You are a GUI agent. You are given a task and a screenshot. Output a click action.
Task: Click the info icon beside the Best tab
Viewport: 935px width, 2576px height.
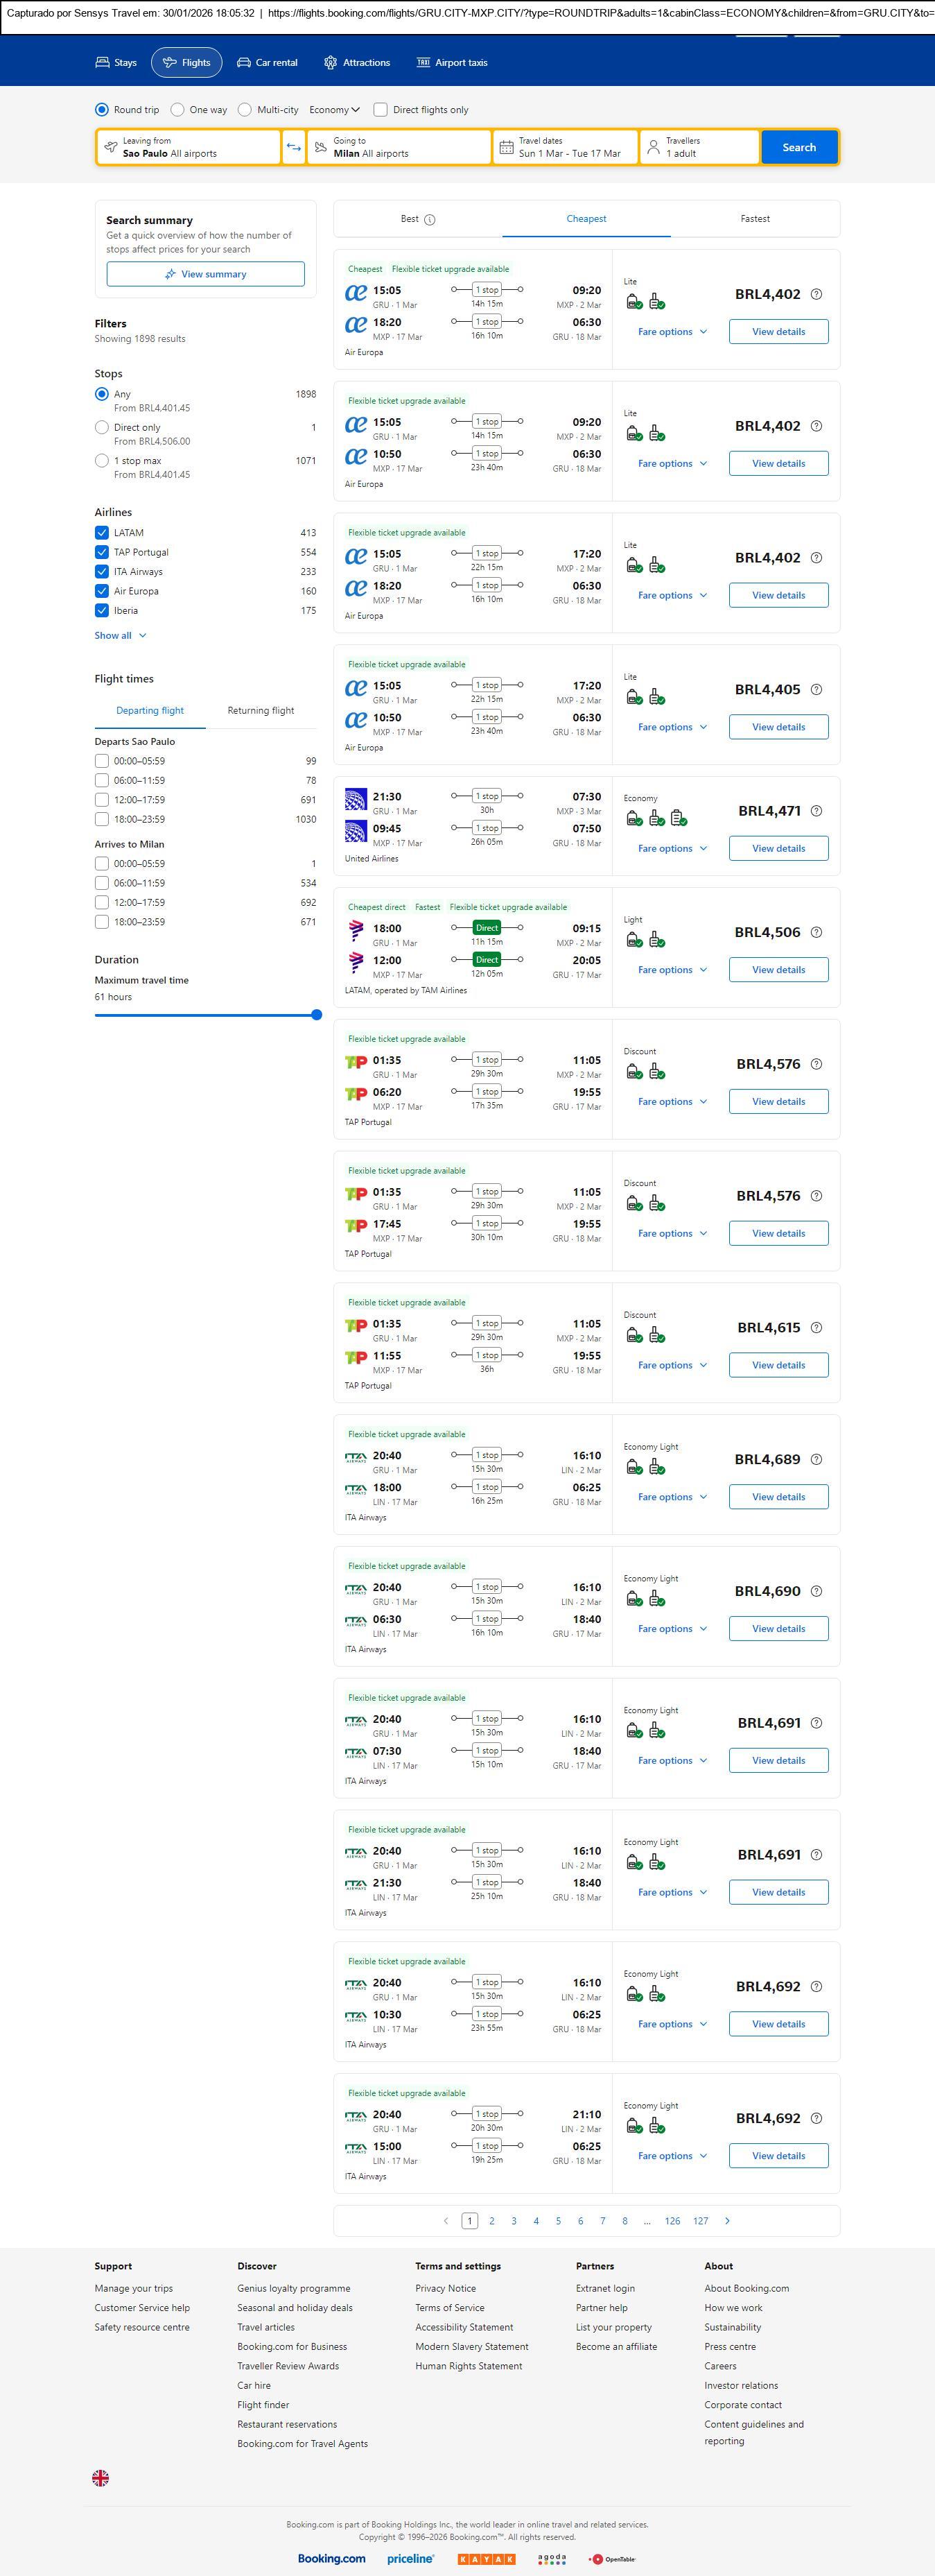(x=430, y=220)
